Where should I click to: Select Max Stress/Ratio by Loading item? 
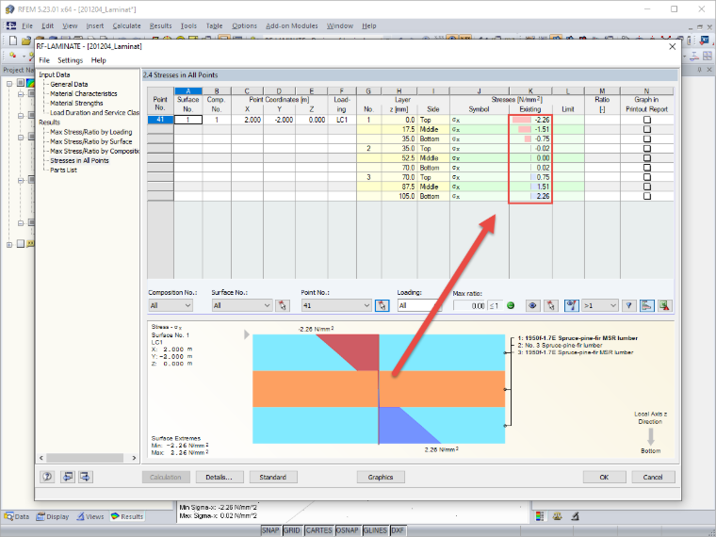coord(90,132)
